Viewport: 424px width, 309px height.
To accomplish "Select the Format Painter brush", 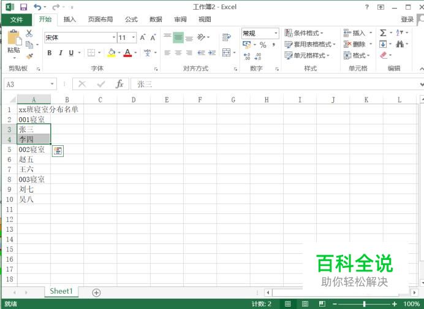I will 29,56.
